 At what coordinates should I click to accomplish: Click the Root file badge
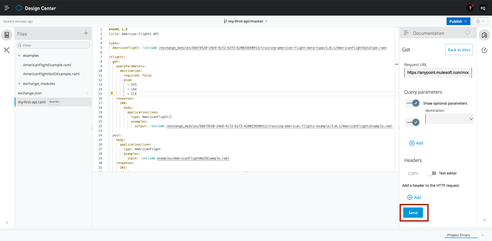[x=54, y=102]
